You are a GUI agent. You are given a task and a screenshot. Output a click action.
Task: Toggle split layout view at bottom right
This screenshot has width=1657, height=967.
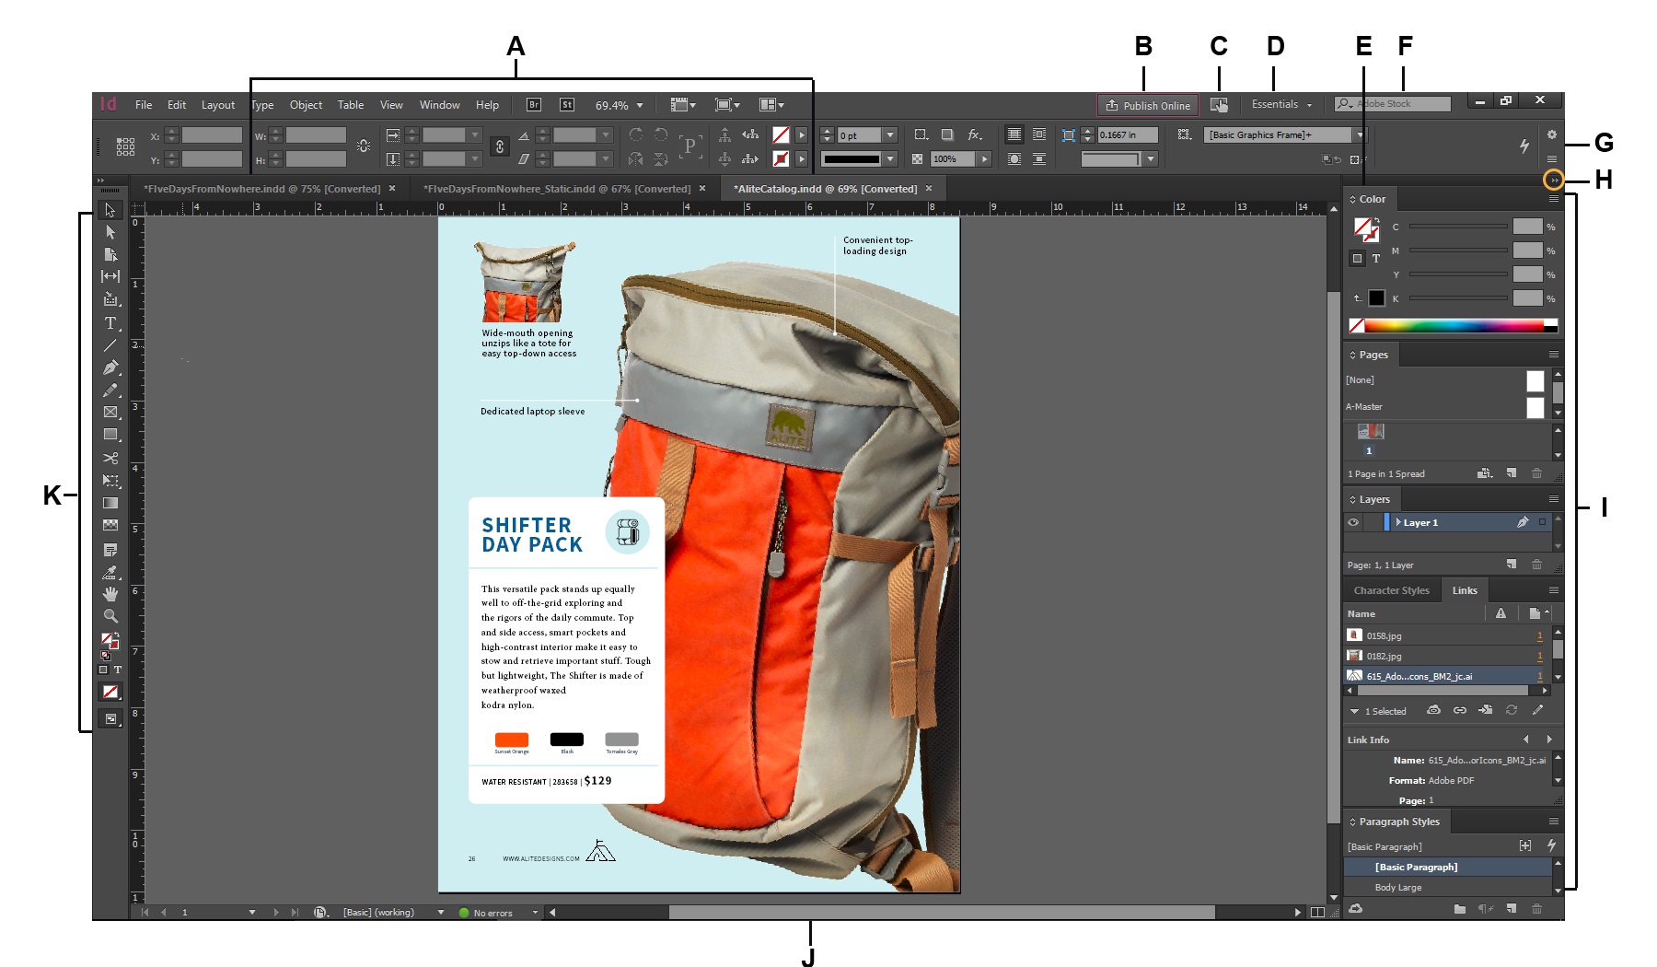[x=1317, y=913]
